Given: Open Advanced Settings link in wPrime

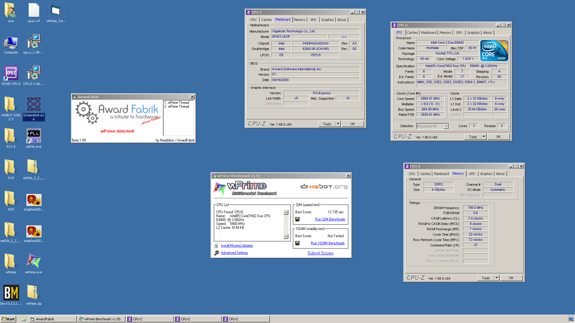Looking at the screenshot, I should pyautogui.click(x=234, y=253).
